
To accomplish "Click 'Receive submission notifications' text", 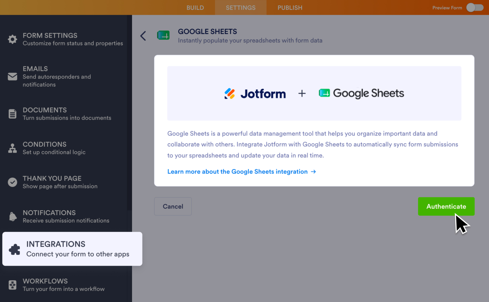I will [x=66, y=220].
